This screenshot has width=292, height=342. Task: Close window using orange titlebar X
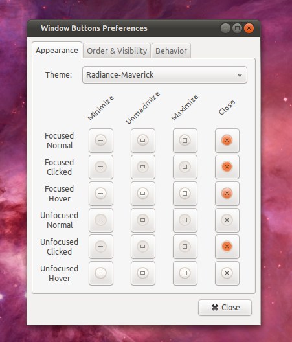[x=249, y=28]
